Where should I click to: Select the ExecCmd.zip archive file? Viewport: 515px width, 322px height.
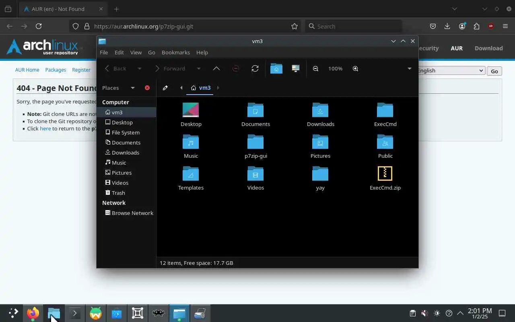[385, 178]
